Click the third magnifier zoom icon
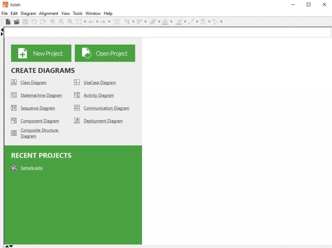Viewport: 332px width, 248px height. (70, 22)
